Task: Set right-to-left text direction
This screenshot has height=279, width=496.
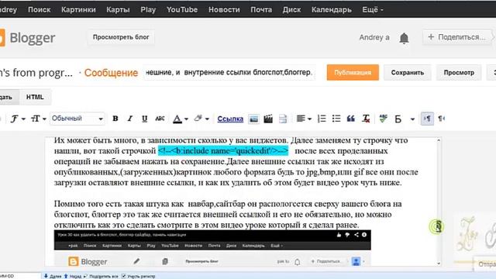Action: [441, 119]
